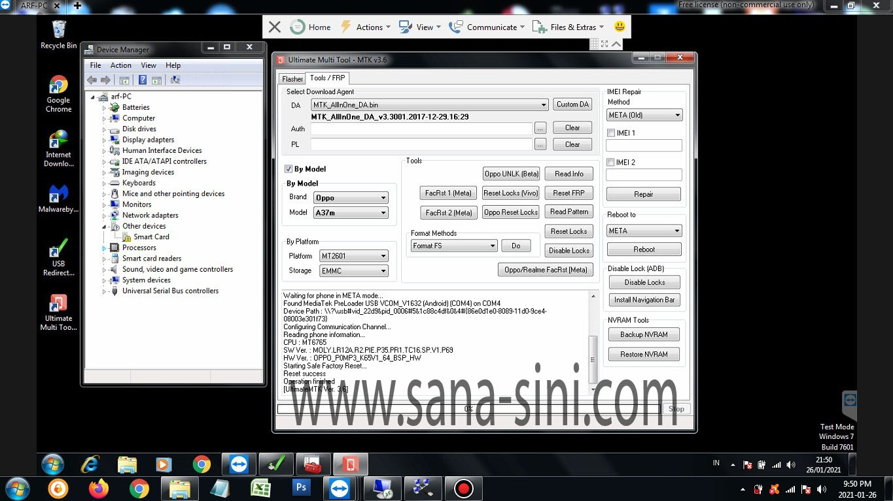Click the Notepad icon in the taskbar
The height and width of the screenshot is (501, 893).
tap(220, 488)
